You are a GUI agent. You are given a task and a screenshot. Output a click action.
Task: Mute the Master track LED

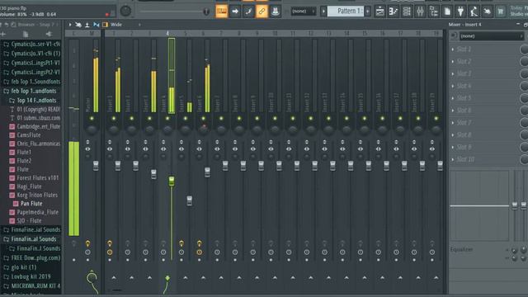click(x=92, y=119)
